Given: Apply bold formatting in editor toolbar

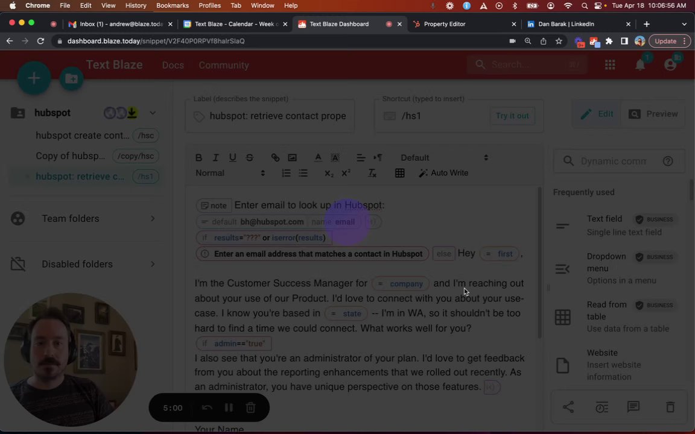Looking at the screenshot, I should 198,158.
